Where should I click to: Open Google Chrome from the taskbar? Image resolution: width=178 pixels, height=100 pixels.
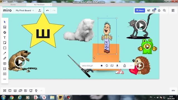point(12,97)
